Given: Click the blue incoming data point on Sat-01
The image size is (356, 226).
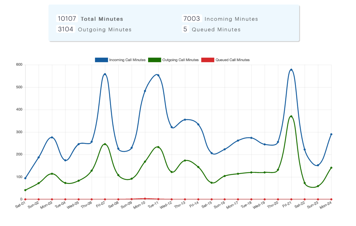Looking at the screenshot, I should coord(25,178).
